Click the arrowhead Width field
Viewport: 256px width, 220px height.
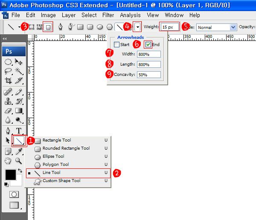tap(149, 54)
